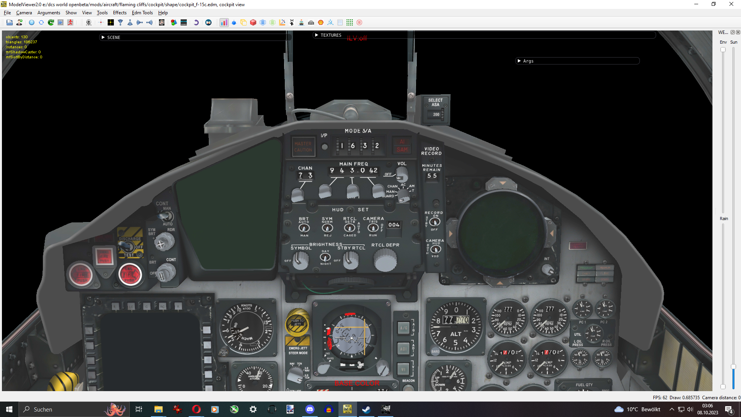Image resolution: width=741 pixels, height=417 pixels.
Task: Click the colored RGB shapes icon
Action: (174, 22)
